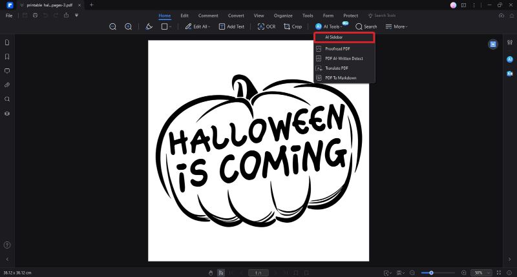Open the left sidebar Search panel icon

[7, 99]
